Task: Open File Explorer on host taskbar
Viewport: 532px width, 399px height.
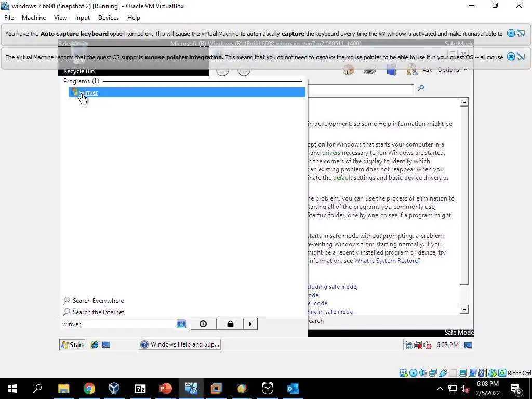Action: click(63, 389)
